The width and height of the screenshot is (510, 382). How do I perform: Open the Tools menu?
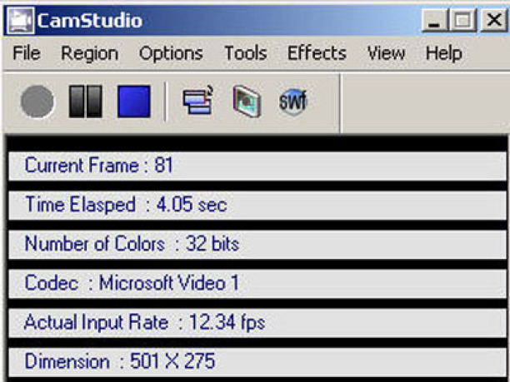tap(246, 53)
